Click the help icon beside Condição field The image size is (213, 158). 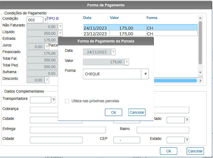coord(45,20)
